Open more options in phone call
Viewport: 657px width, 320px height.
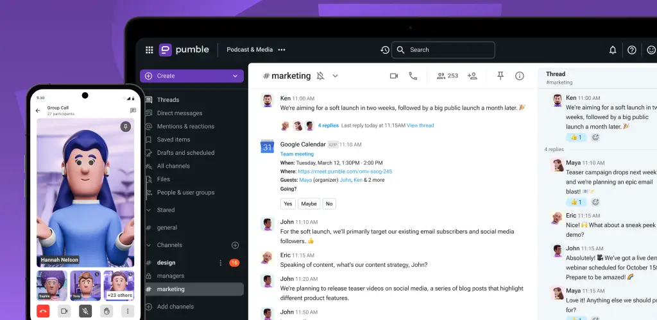pos(128,311)
